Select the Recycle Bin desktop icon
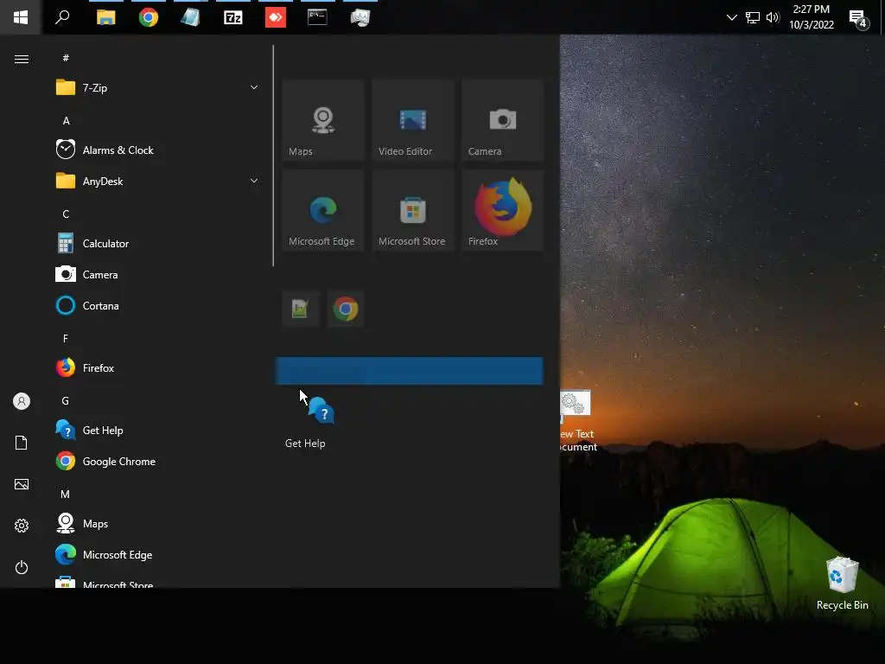Screen dimensions: 885x664 click(842, 584)
